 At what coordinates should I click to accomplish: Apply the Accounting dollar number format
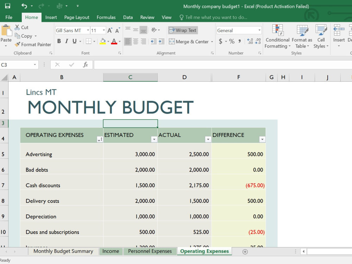click(x=220, y=41)
